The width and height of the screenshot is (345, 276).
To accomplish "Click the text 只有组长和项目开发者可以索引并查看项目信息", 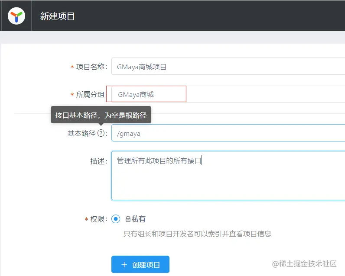I will (x=197, y=234).
